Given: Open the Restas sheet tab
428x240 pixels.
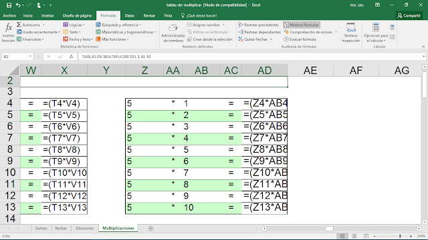Looking at the screenshot, I should [61, 228].
